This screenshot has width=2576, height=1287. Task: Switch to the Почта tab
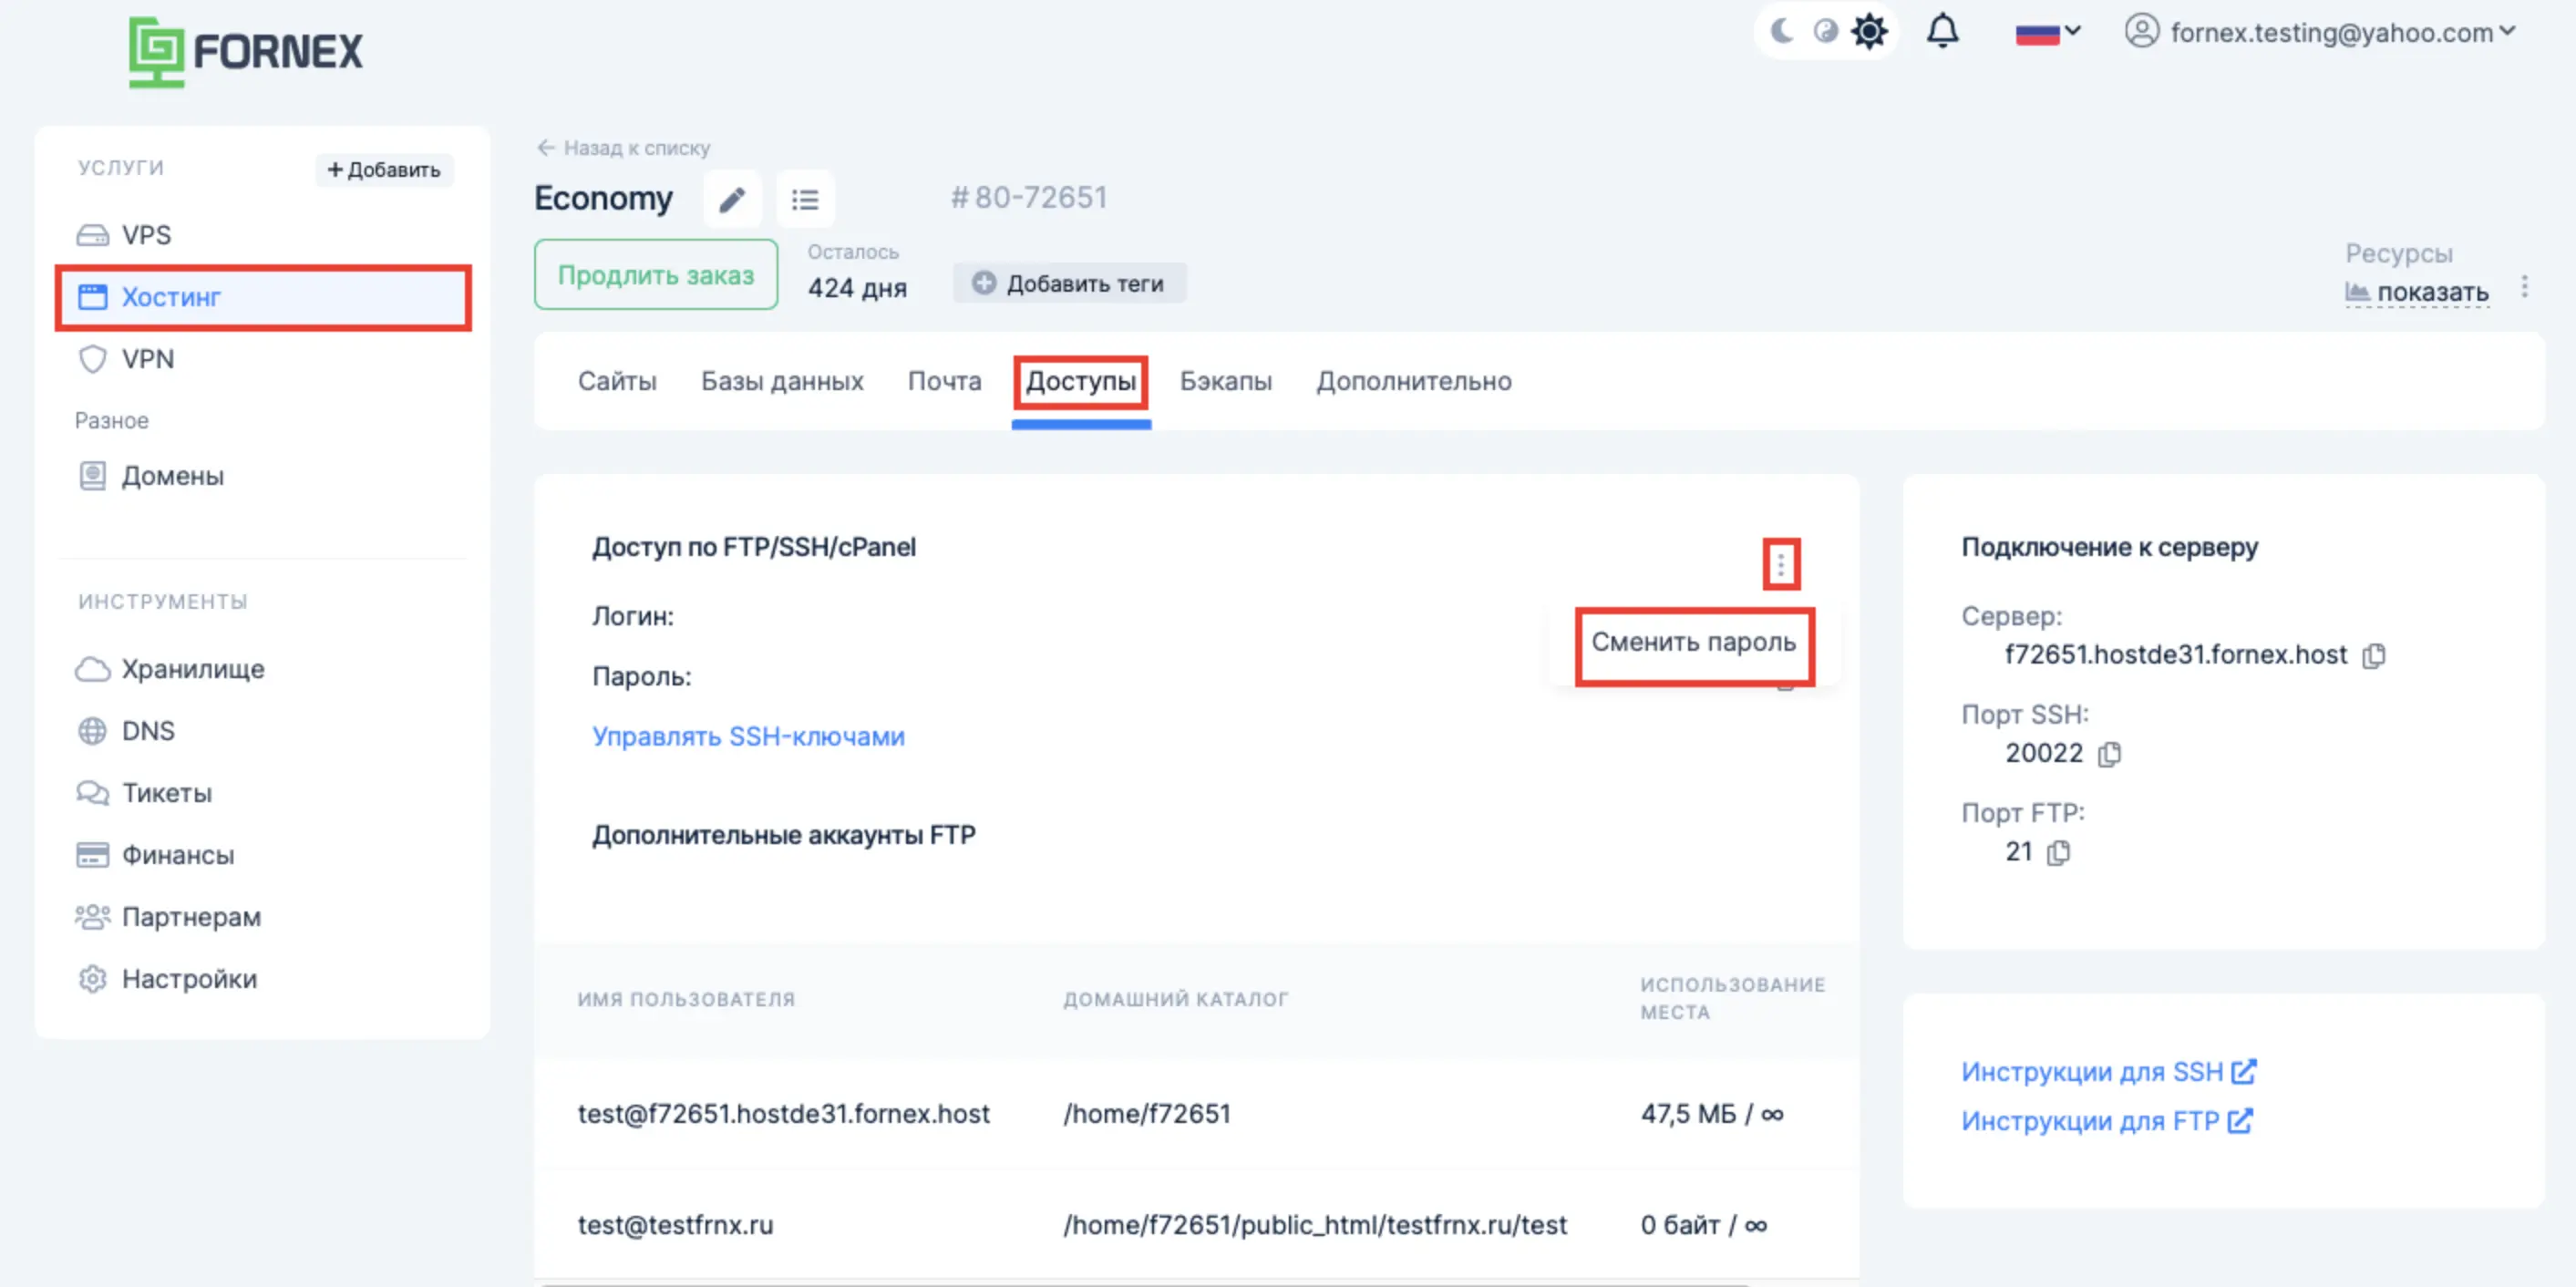(944, 381)
